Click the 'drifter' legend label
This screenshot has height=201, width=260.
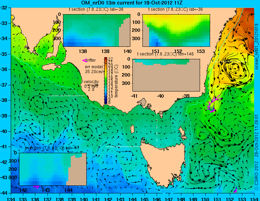click(x=91, y=60)
